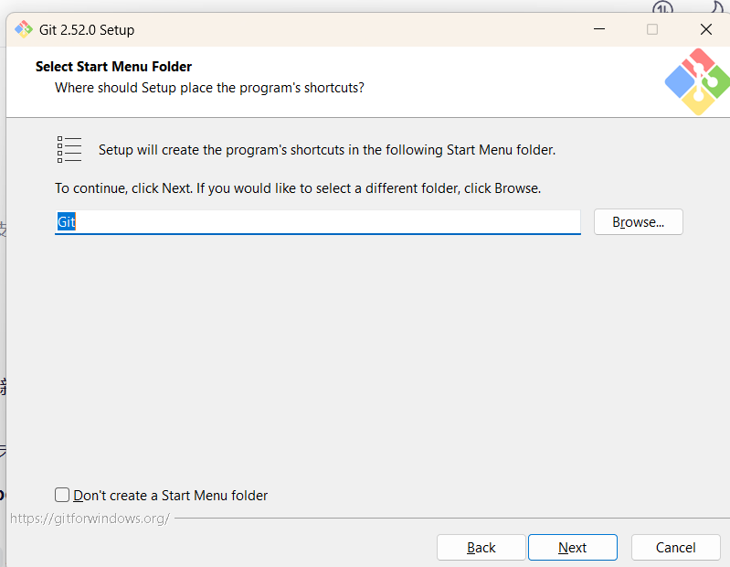Image resolution: width=730 pixels, height=567 pixels.
Task: Open the https://gitforwindows.org/ link
Action: (x=90, y=519)
